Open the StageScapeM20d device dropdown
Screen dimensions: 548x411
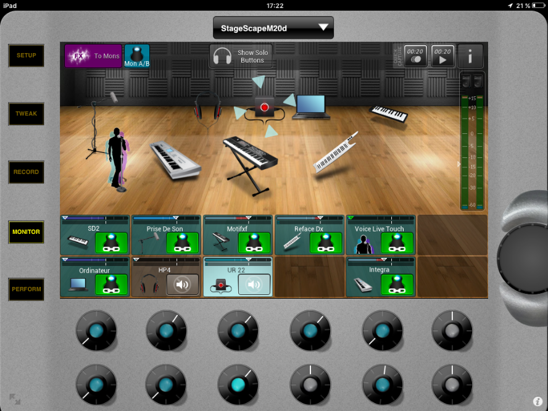click(x=273, y=28)
